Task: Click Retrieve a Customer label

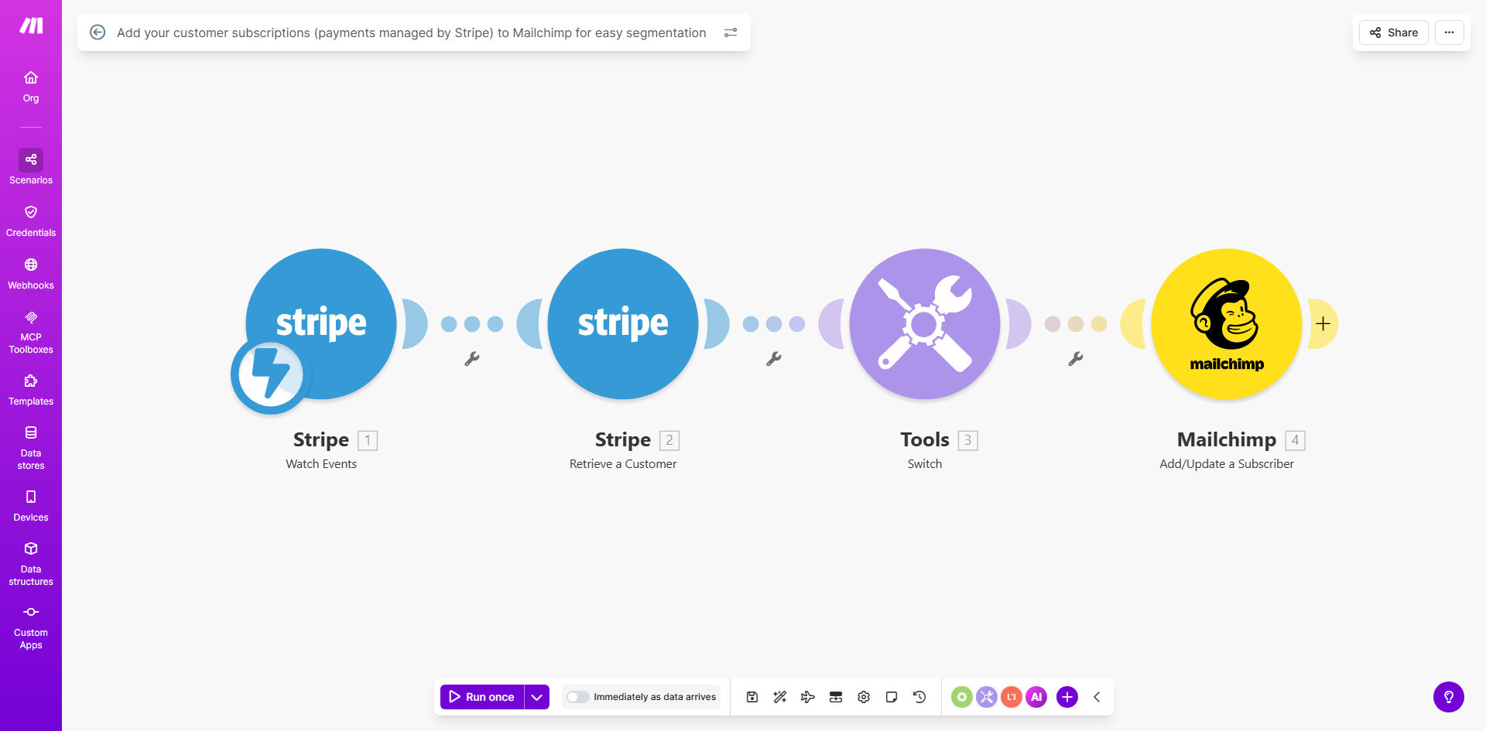Action: [623, 464]
